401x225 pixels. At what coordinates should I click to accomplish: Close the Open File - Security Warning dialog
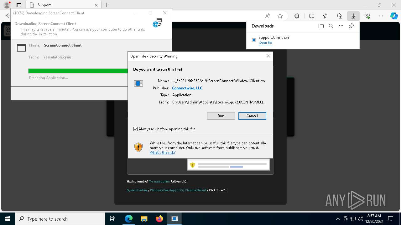[268, 56]
